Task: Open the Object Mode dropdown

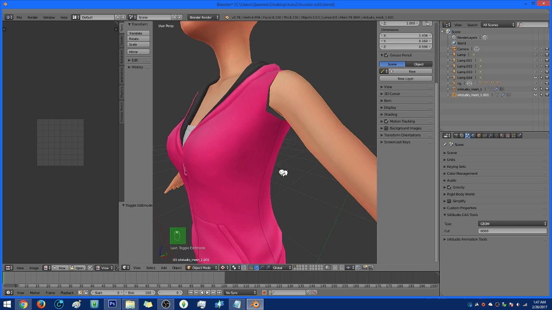Action: (x=202, y=268)
